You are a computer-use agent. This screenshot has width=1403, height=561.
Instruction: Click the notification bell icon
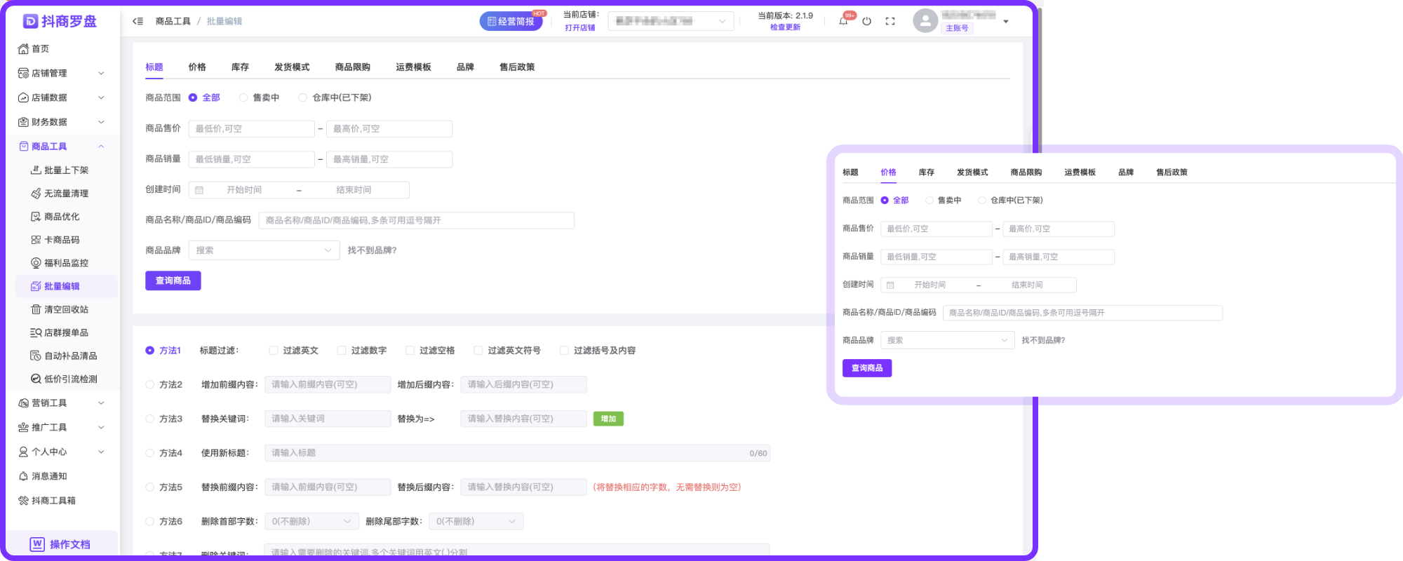[x=844, y=21]
